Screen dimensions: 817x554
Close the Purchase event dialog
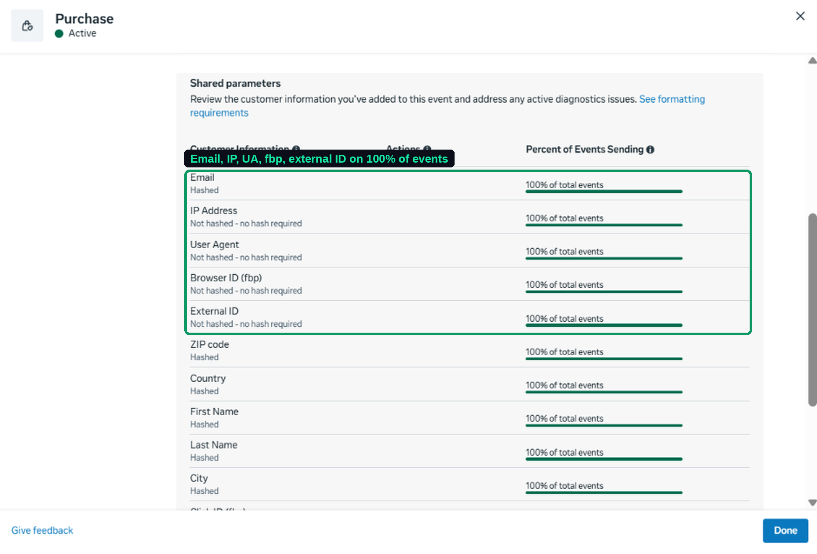tap(800, 16)
